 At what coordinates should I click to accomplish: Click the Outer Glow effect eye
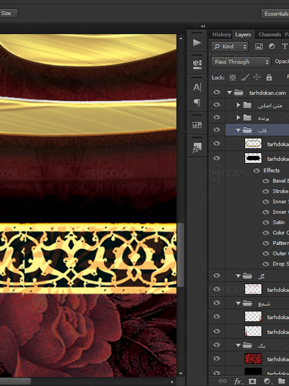266,253
